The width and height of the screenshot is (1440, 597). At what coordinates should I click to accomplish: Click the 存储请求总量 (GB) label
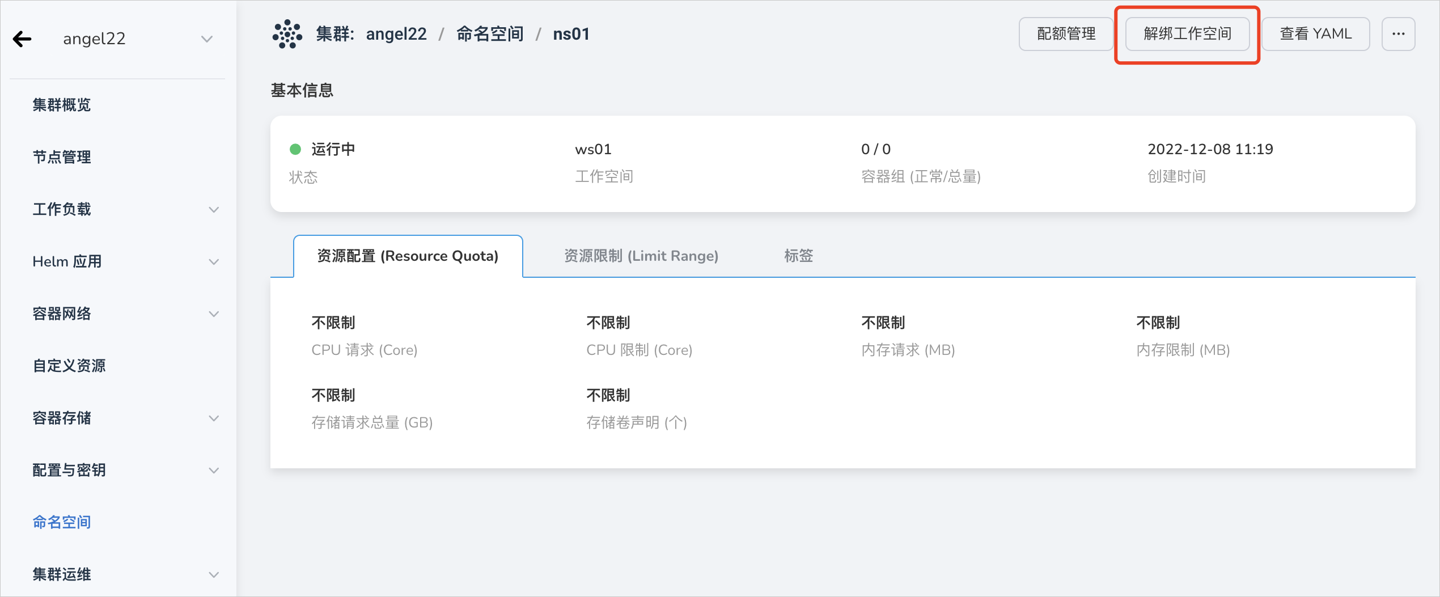point(372,422)
